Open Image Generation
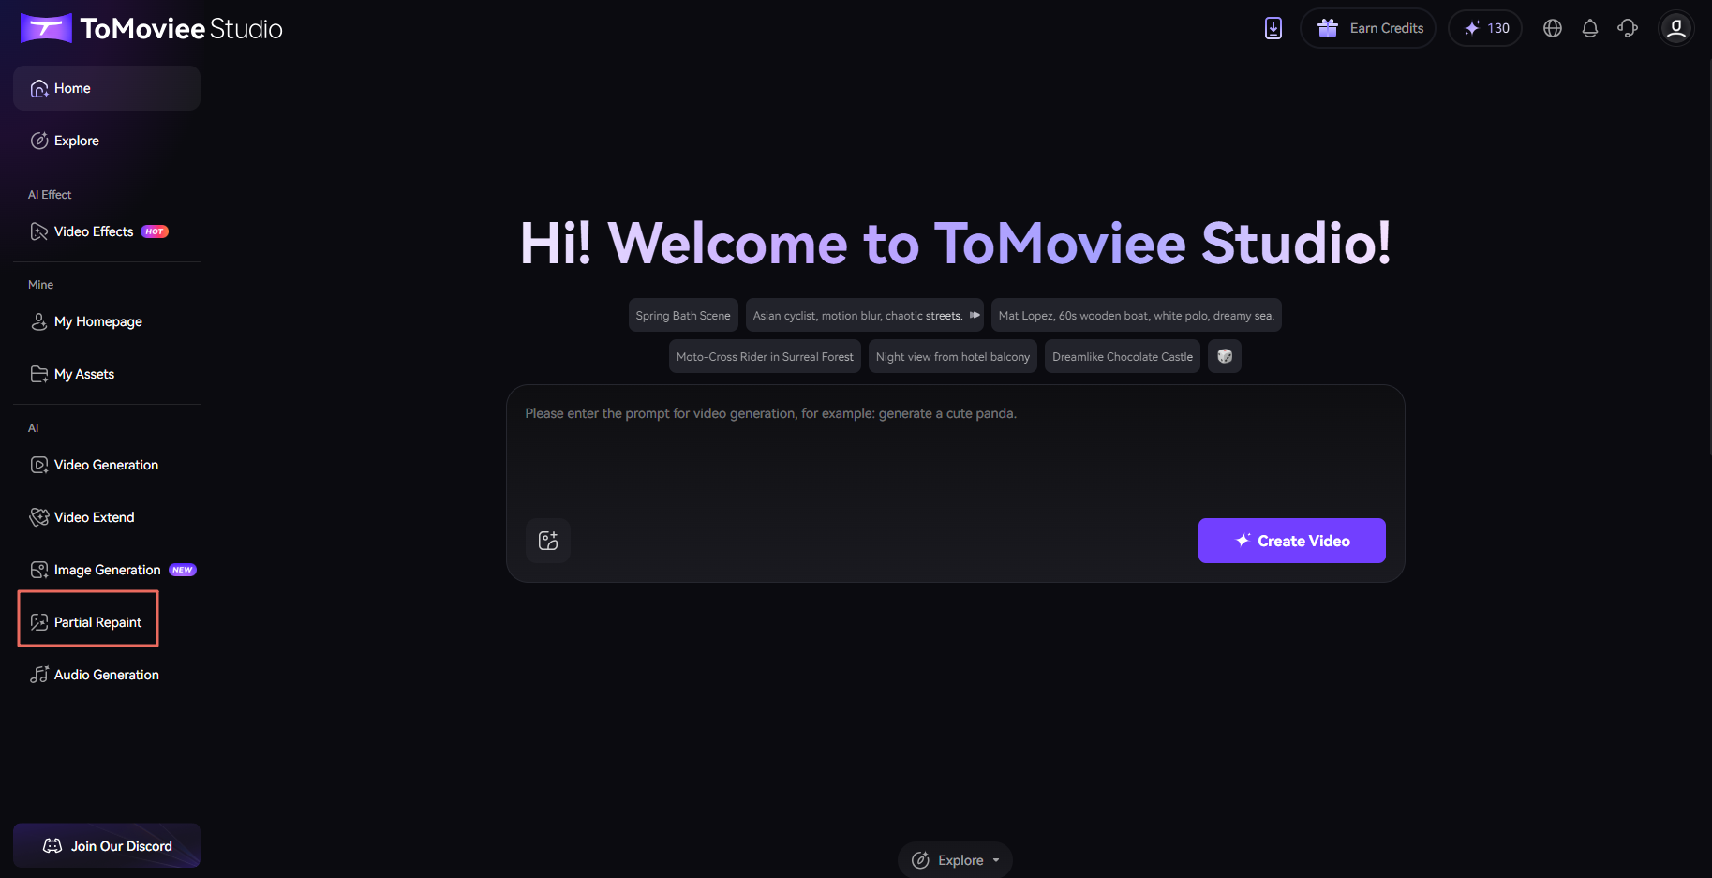The image size is (1712, 878). (x=106, y=569)
